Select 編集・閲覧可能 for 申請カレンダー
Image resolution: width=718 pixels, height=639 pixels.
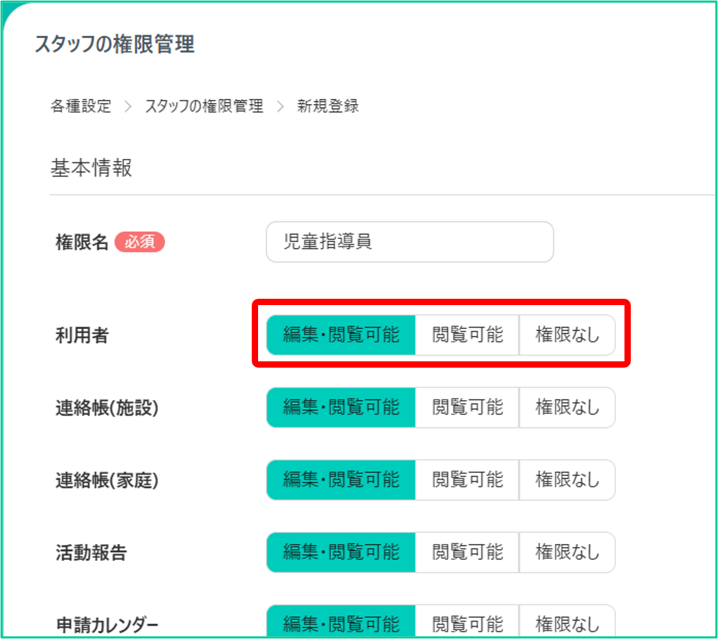pyautogui.click(x=341, y=621)
